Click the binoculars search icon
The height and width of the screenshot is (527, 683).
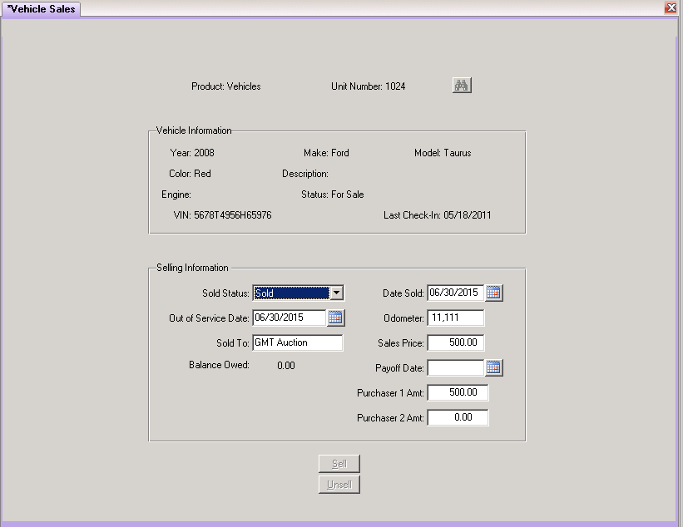462,86
